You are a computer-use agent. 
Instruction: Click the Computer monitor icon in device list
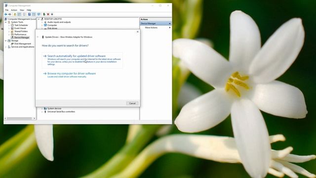click(x=45, y=25)
